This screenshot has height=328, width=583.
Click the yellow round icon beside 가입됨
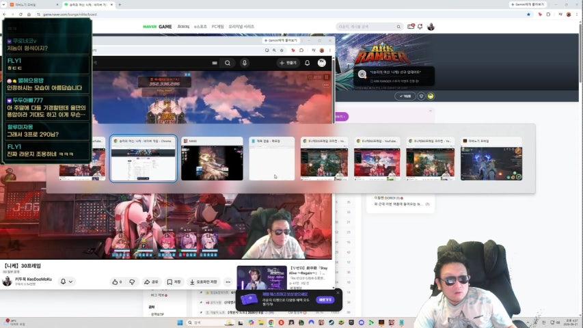coord(431,96)
